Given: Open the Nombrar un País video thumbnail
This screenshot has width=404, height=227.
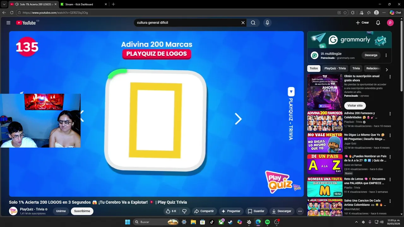Looking at the screenshot, I should pos(325,164).
